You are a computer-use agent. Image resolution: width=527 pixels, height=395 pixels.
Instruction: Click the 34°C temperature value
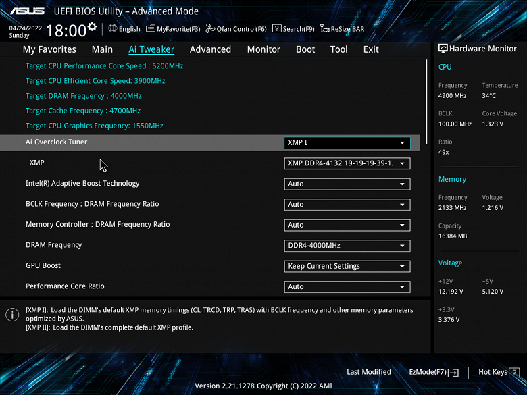point(489,96)
